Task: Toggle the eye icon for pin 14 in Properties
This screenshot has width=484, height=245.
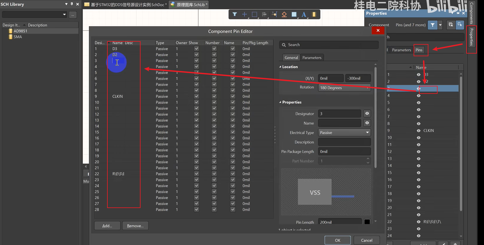Action: 419,166
